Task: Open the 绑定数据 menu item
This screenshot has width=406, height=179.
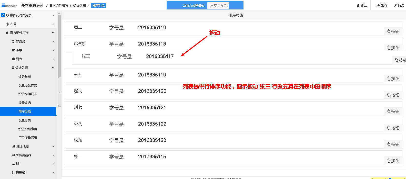Action: (25, 77)
